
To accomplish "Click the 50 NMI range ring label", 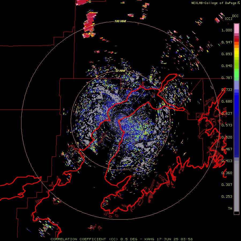I will point(120,71).
